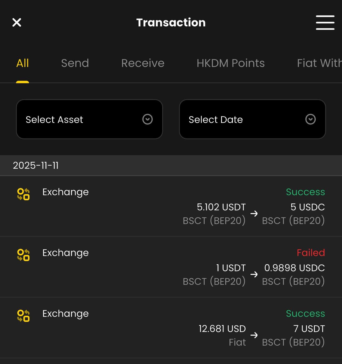Screen dimensions: 342x364
Task: Click arrow between 1 USDT and 0.9898 USDC
Action: click(x=254, y=274)
